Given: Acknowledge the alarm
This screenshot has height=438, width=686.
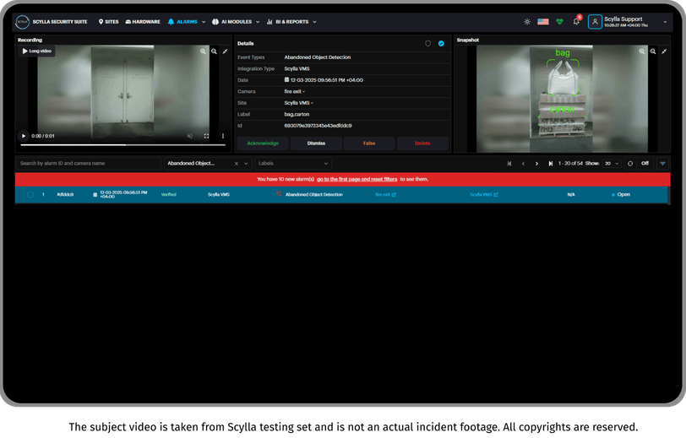Looking at the screenshot, I should (263, 143).
